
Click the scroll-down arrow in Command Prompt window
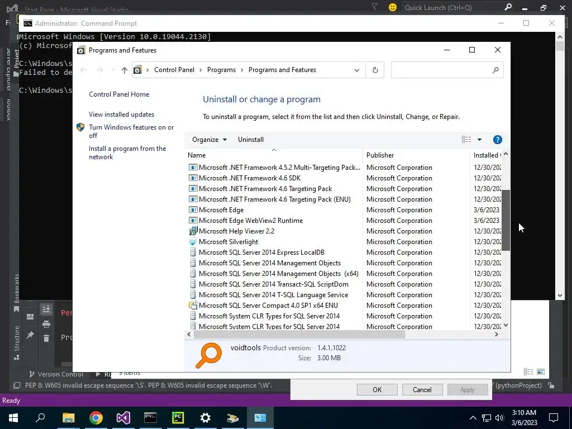click(x=560, y=295)
